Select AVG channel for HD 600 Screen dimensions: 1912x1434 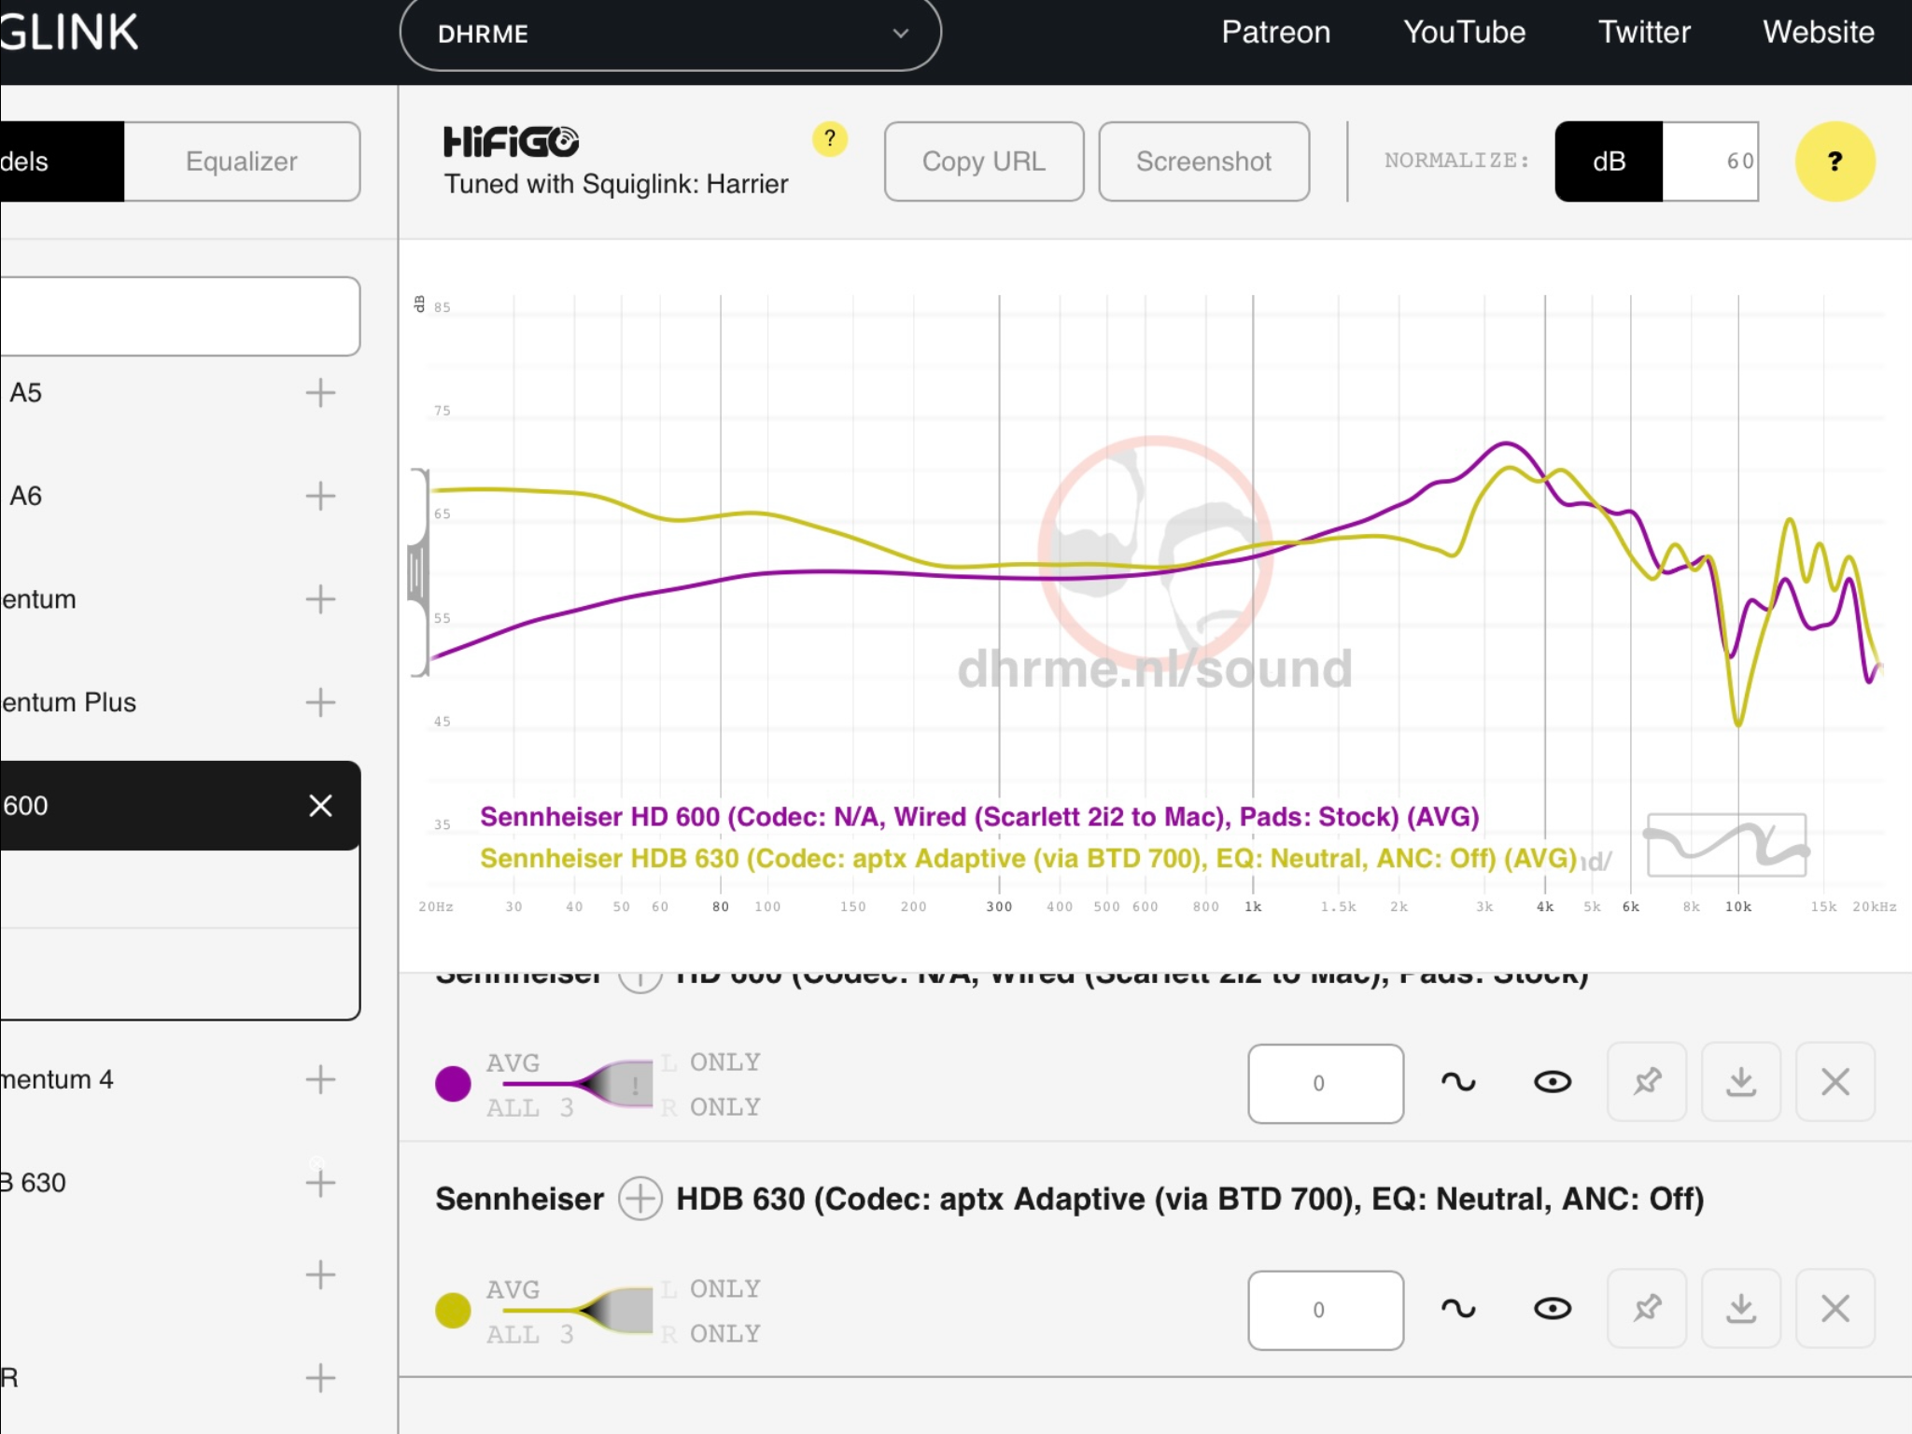513,1063
